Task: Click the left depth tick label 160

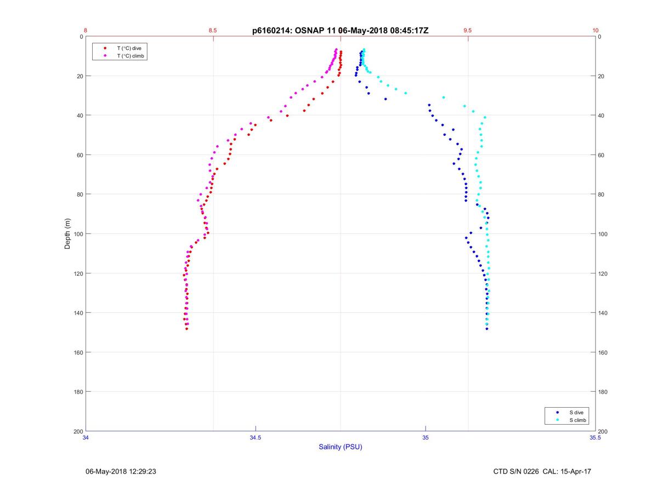Action: click(78, 352)
